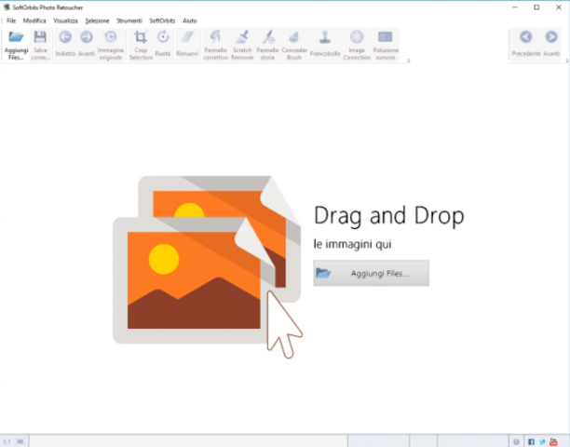
Task: Select the Scratch Remover tool
Action: [242, 37]
